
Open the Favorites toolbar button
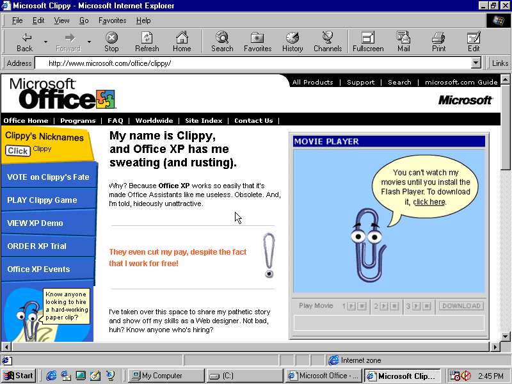click(x=258, y=42)
